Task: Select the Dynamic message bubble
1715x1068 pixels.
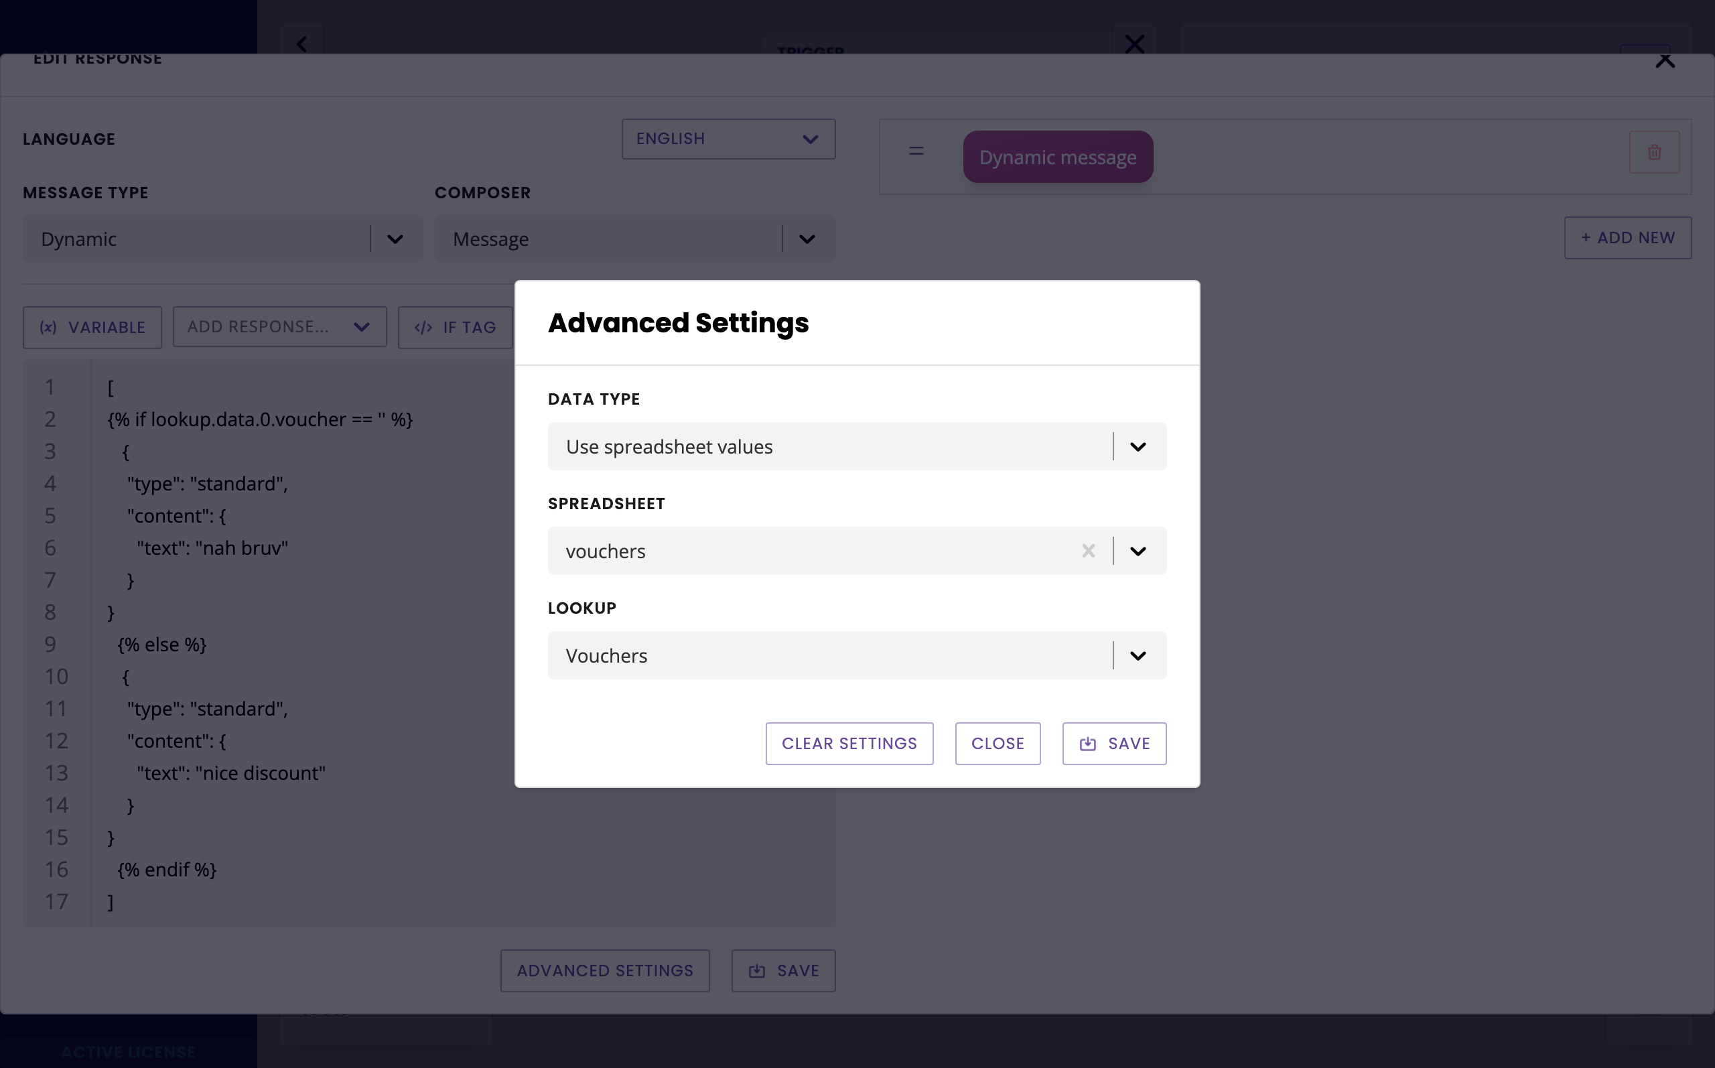Action: (1057, 157)
